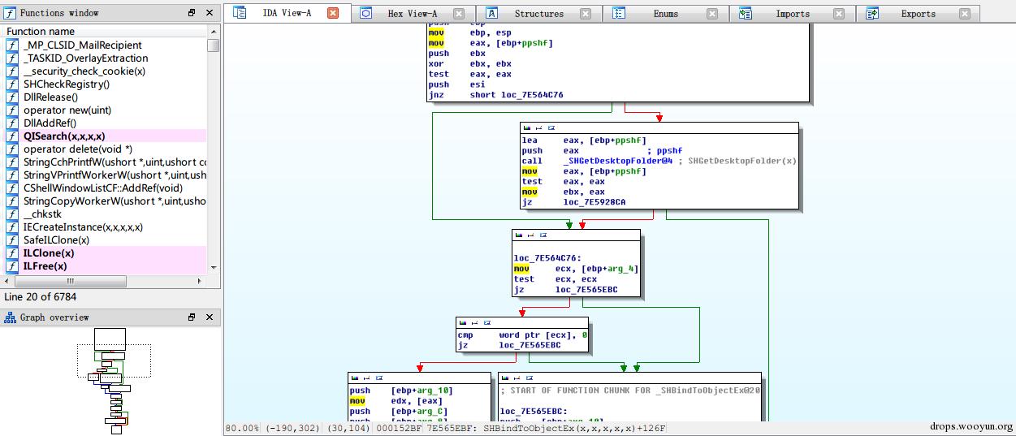The height and width of the screenshot is (436, 1016).
Task: Close the IDA View-A tab
Action: coord(333,13)
